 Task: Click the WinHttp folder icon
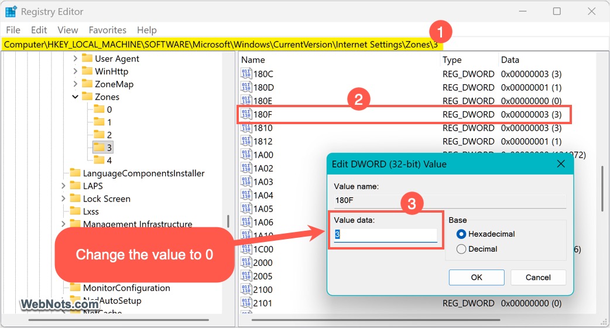(x=87, y=71)
